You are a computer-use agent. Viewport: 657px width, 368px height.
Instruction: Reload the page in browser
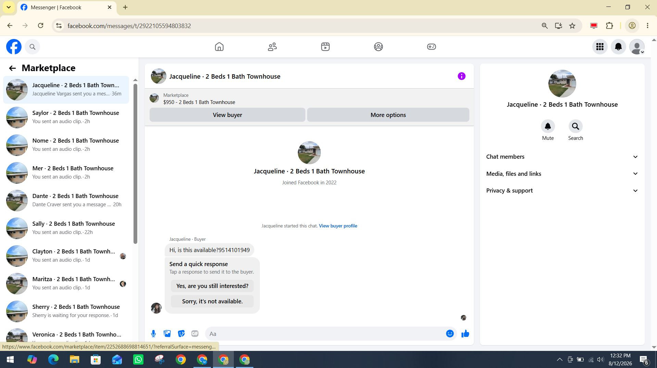(x=40, y=26)
